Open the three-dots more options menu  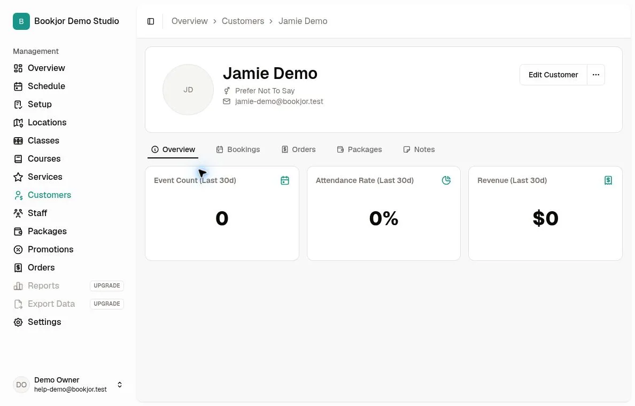coord(596,75)
